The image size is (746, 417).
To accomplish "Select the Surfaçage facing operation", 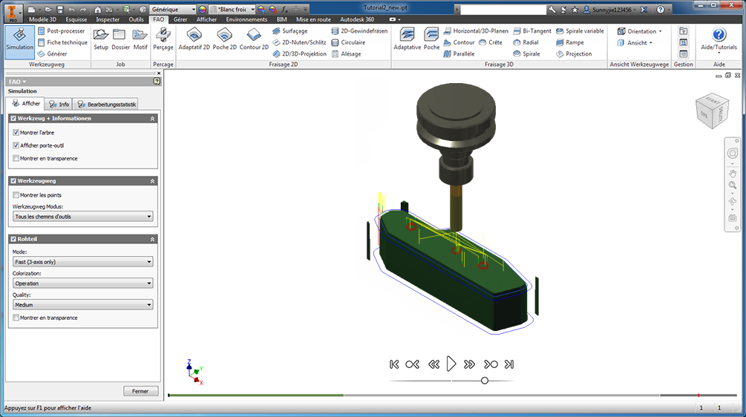I will point(289,31).
